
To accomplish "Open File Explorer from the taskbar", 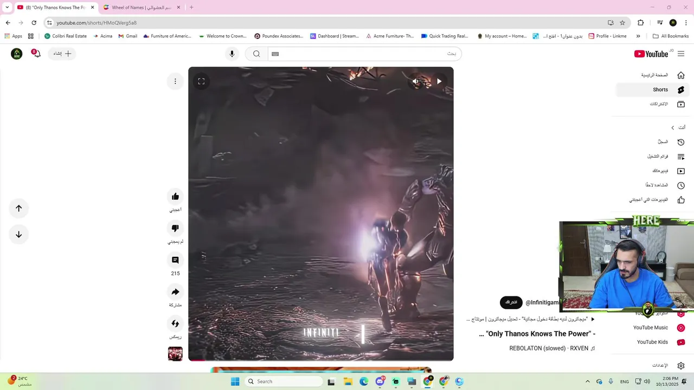I will point(348,381).
